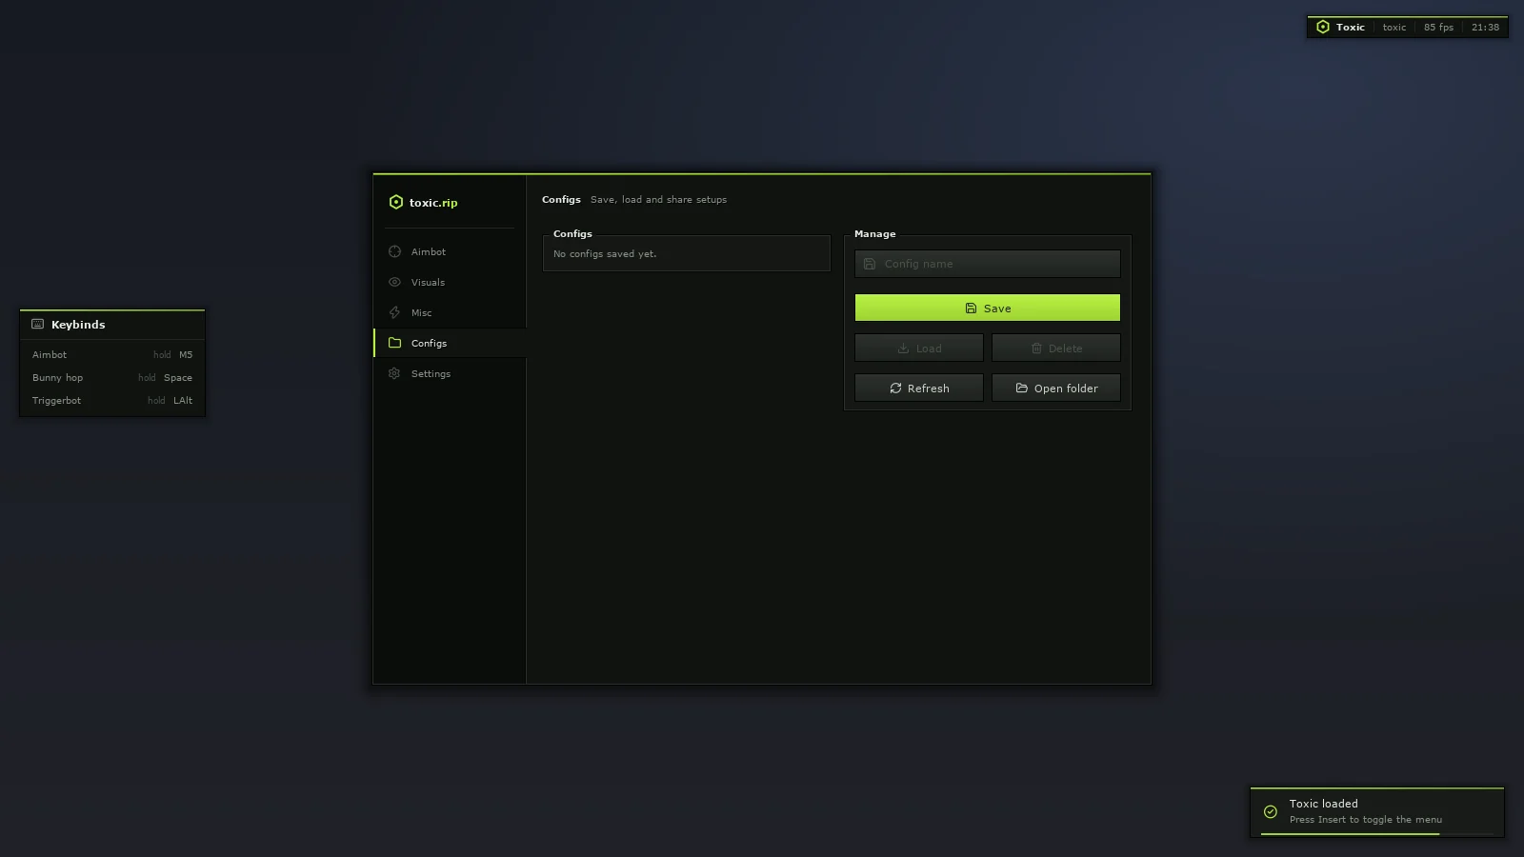Image resolution: width=1524 pixels, height=857 pixels.
Task: Click 'Press Insert to toggle the menu' text
Action: pyautogui.click(x=1366, y=820)
